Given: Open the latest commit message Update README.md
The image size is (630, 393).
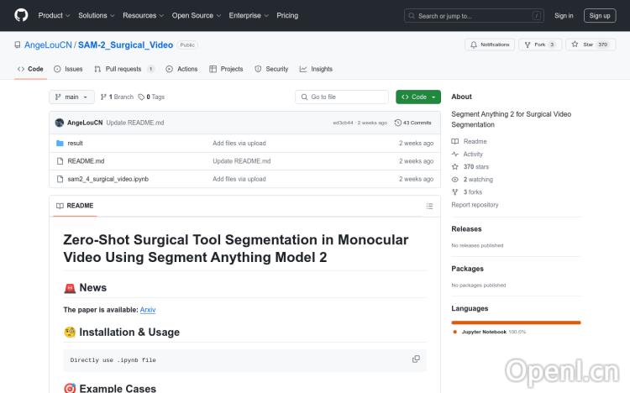Looking at the screenshot, I should [135, 123].
